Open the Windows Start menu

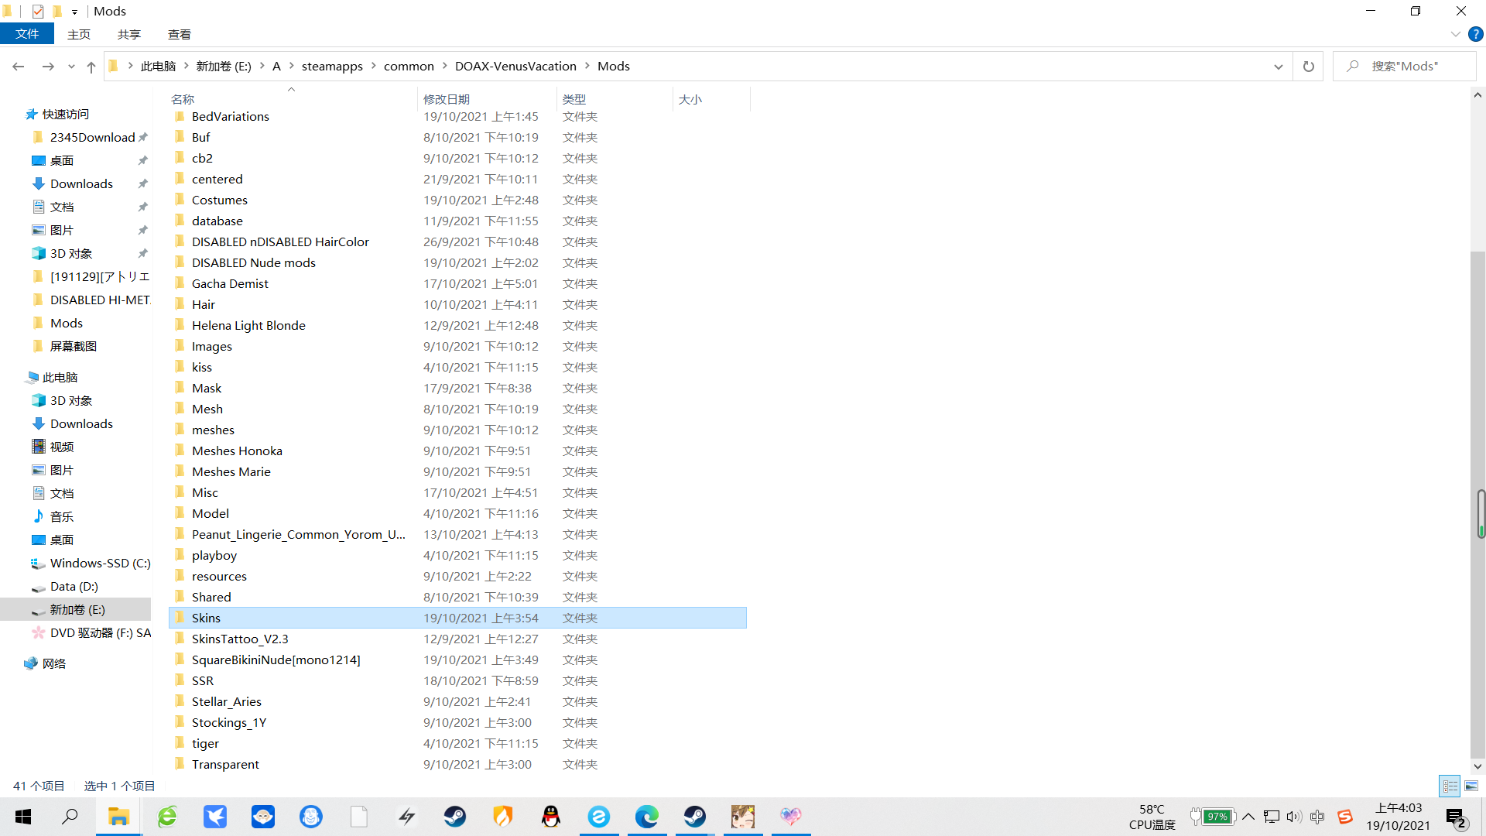(23, 817)
